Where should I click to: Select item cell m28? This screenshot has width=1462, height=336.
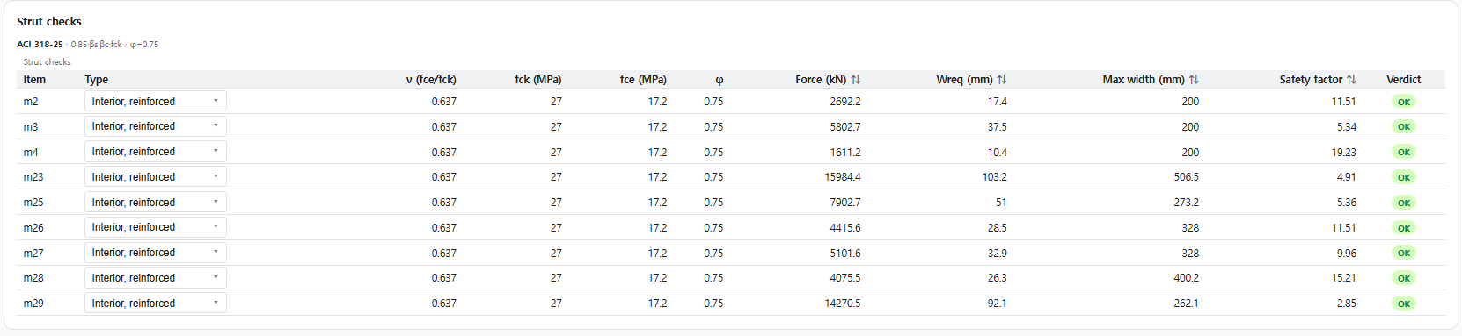point(33,278)
